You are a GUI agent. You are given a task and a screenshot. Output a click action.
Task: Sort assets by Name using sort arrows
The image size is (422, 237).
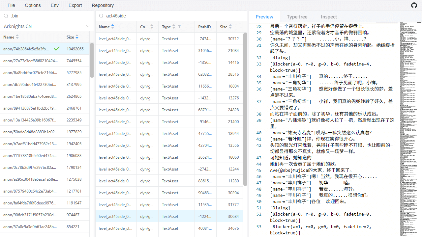(113, 27)
